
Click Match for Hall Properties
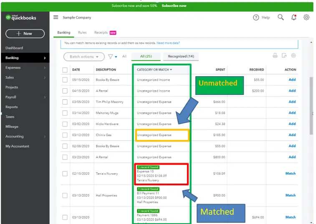[291, 195]
